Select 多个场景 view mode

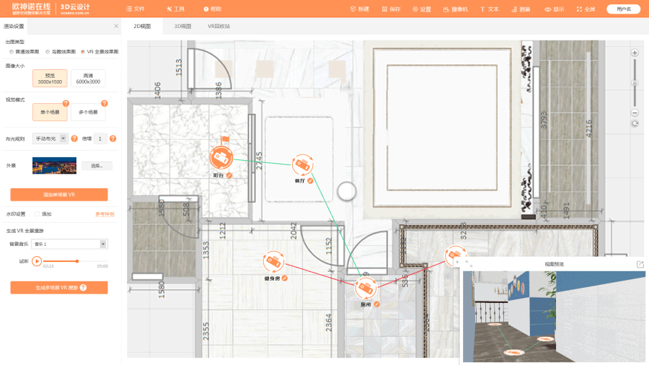pos(88,112)
